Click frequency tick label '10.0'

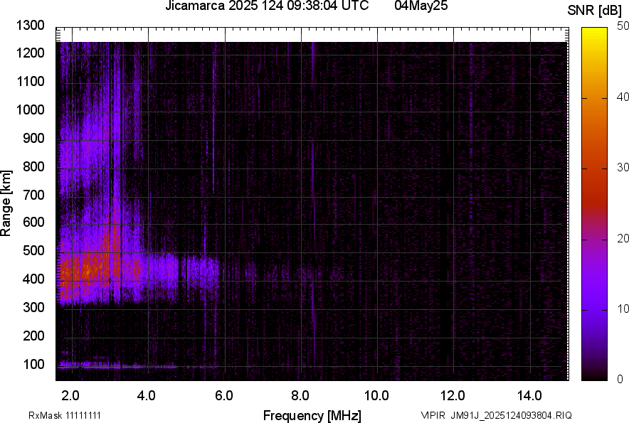376,396
